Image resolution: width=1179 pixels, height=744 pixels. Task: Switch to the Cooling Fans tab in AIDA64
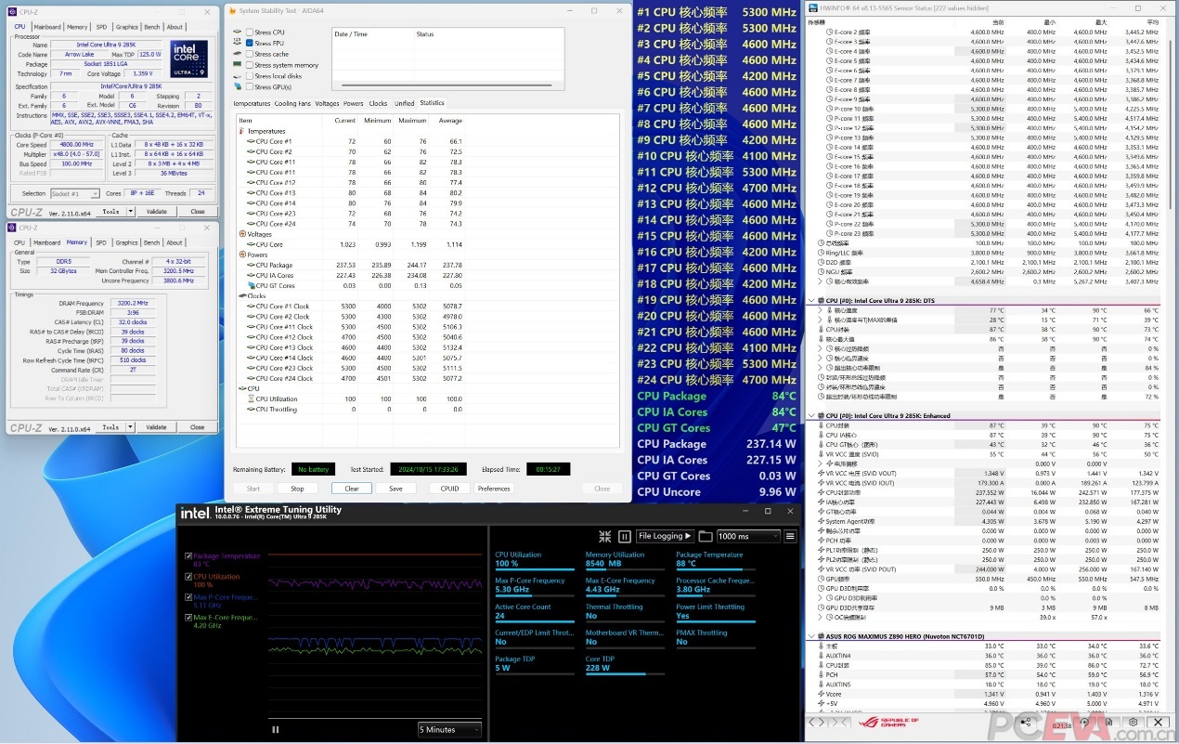[292, 104]
